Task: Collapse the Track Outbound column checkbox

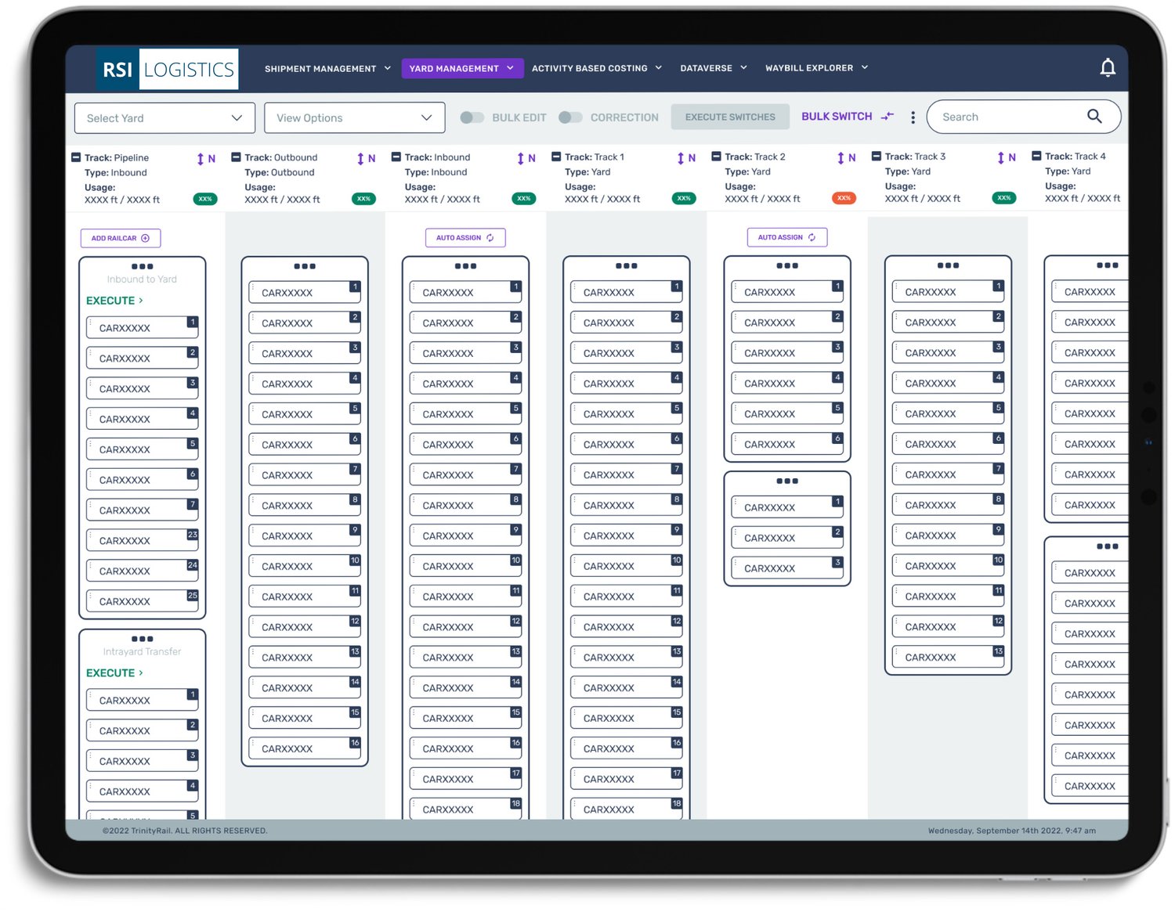Action: pos(236,157)
